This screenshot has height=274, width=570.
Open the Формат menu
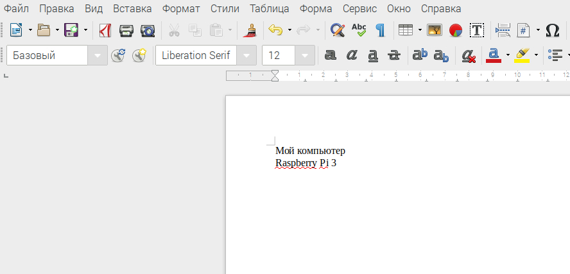(181, 9)
